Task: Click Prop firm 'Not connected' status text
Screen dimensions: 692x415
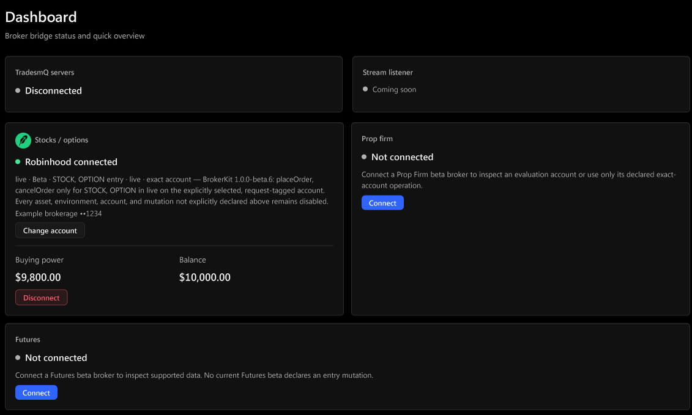Action: tap(402, 157)
